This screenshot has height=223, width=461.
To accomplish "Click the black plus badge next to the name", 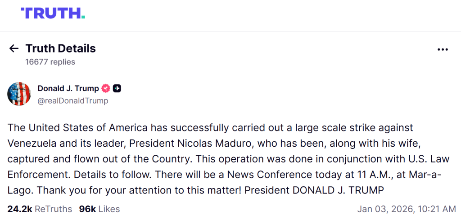I will tap(117, 88).
